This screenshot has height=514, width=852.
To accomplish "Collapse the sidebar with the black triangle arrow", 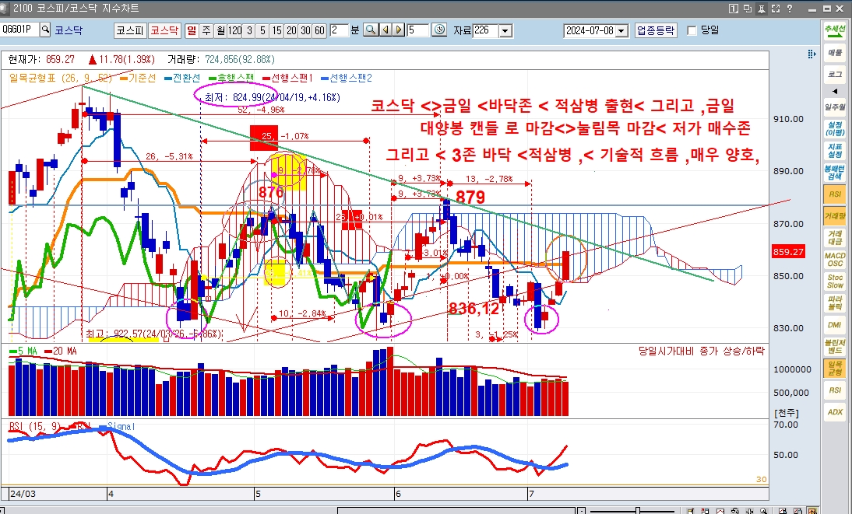I will click(835, 91).
